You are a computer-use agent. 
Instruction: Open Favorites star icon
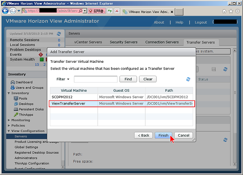pos(231,11)
